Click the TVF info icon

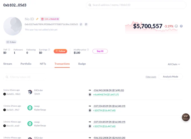click(9, 50)
